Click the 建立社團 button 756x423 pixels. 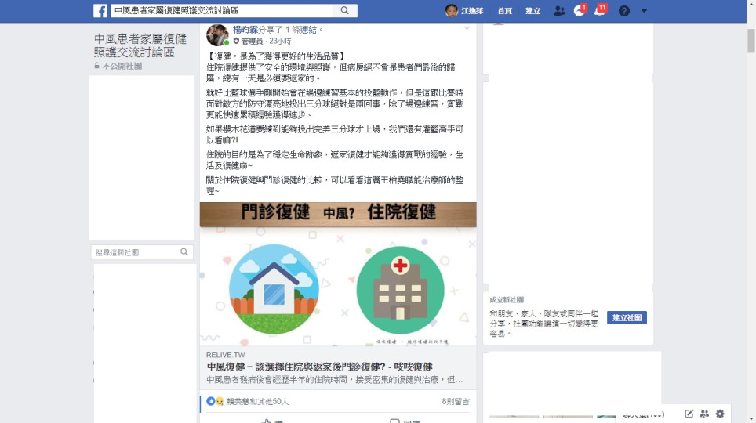[627, 317]
